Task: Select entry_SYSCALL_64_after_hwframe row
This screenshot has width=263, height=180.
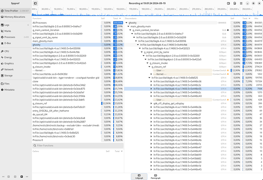Action: click(x=78, y=111)
